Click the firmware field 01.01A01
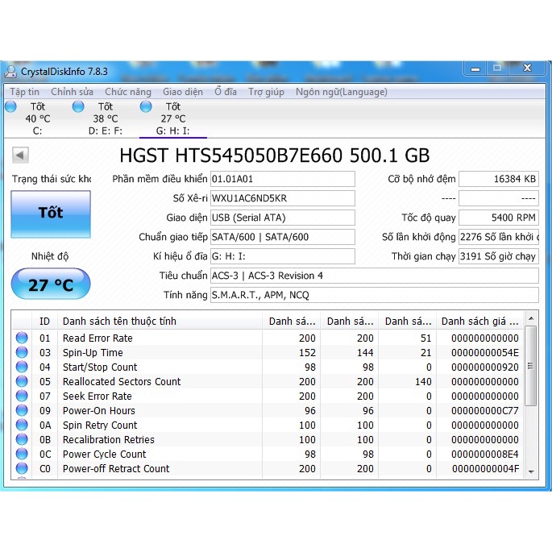 [x=283, y=179]
